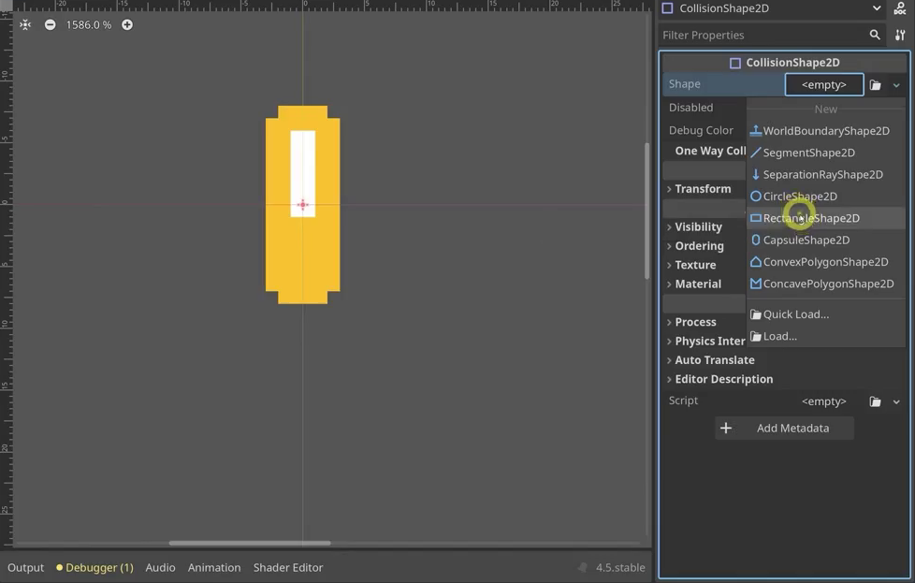This screenshot has width=915, height=583.
Task: Collapse the CollisionShape2D section header
Action: [786, 63]
